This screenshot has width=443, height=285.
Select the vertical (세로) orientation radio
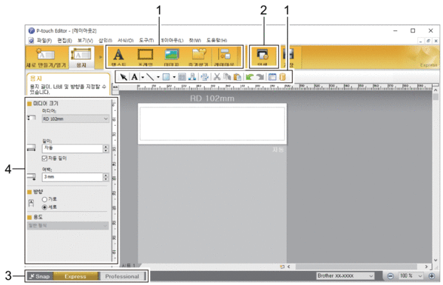coord(44,207)
